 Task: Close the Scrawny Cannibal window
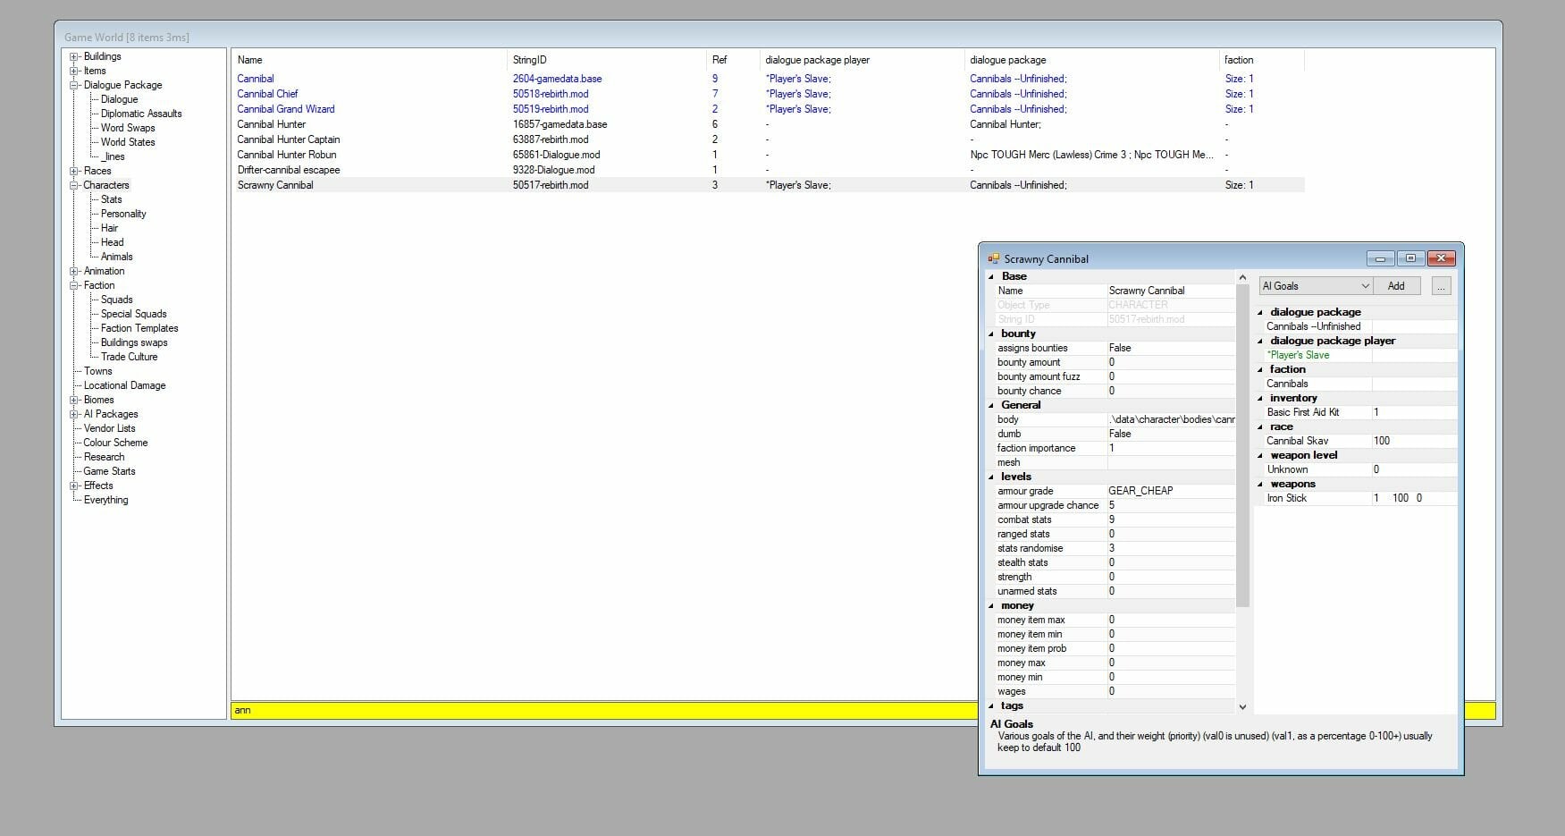pyautogui.click(x=1442, y=258)
